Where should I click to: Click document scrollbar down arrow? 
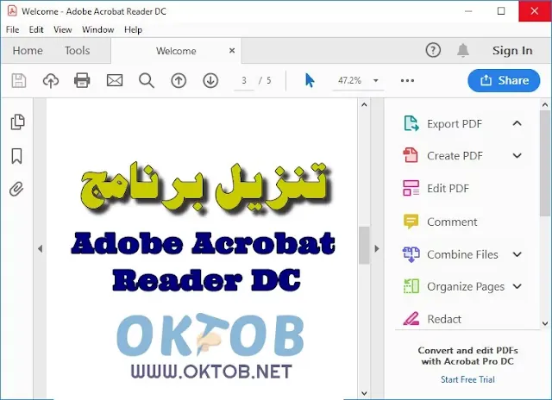[364, 393]
